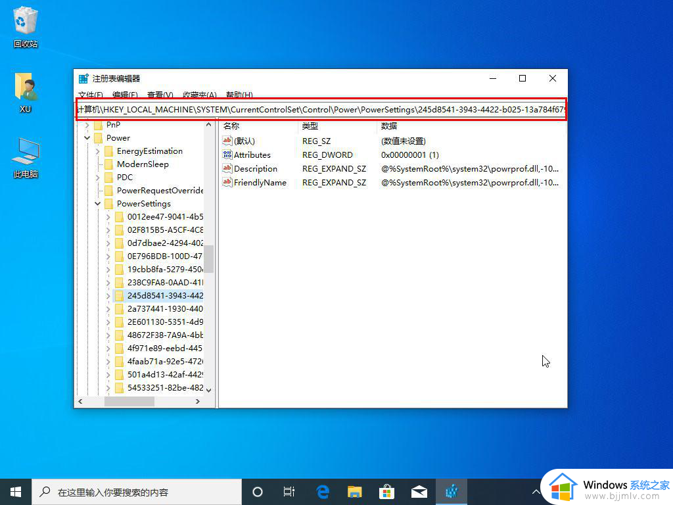This screenshot has width=673, height=505.
Task: Click the taskbar search box
Action: pos(137,492)
